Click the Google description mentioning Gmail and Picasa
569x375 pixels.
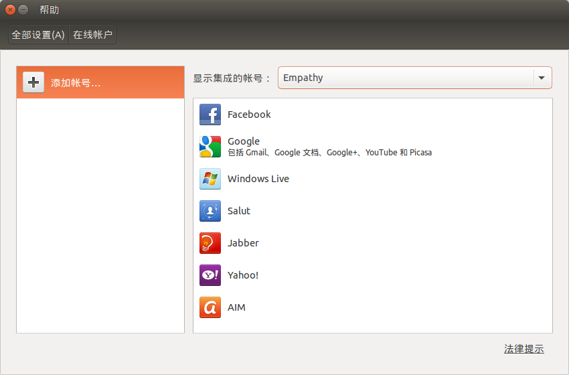(329, 153)
